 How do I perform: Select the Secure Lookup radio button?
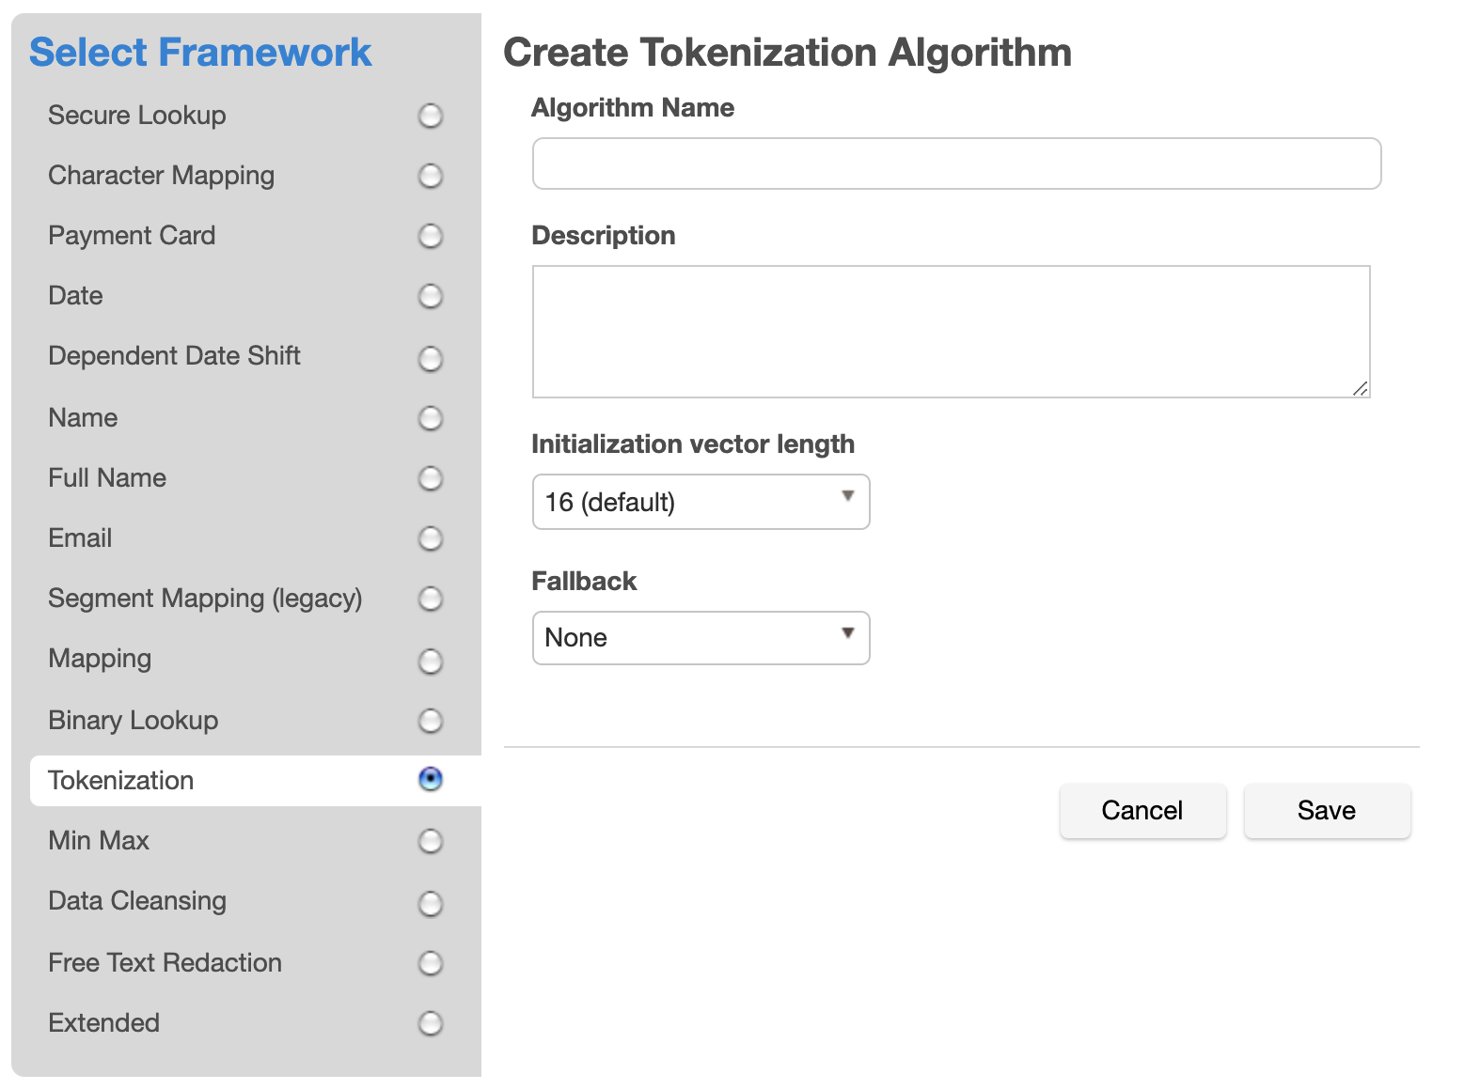point(431,116)
